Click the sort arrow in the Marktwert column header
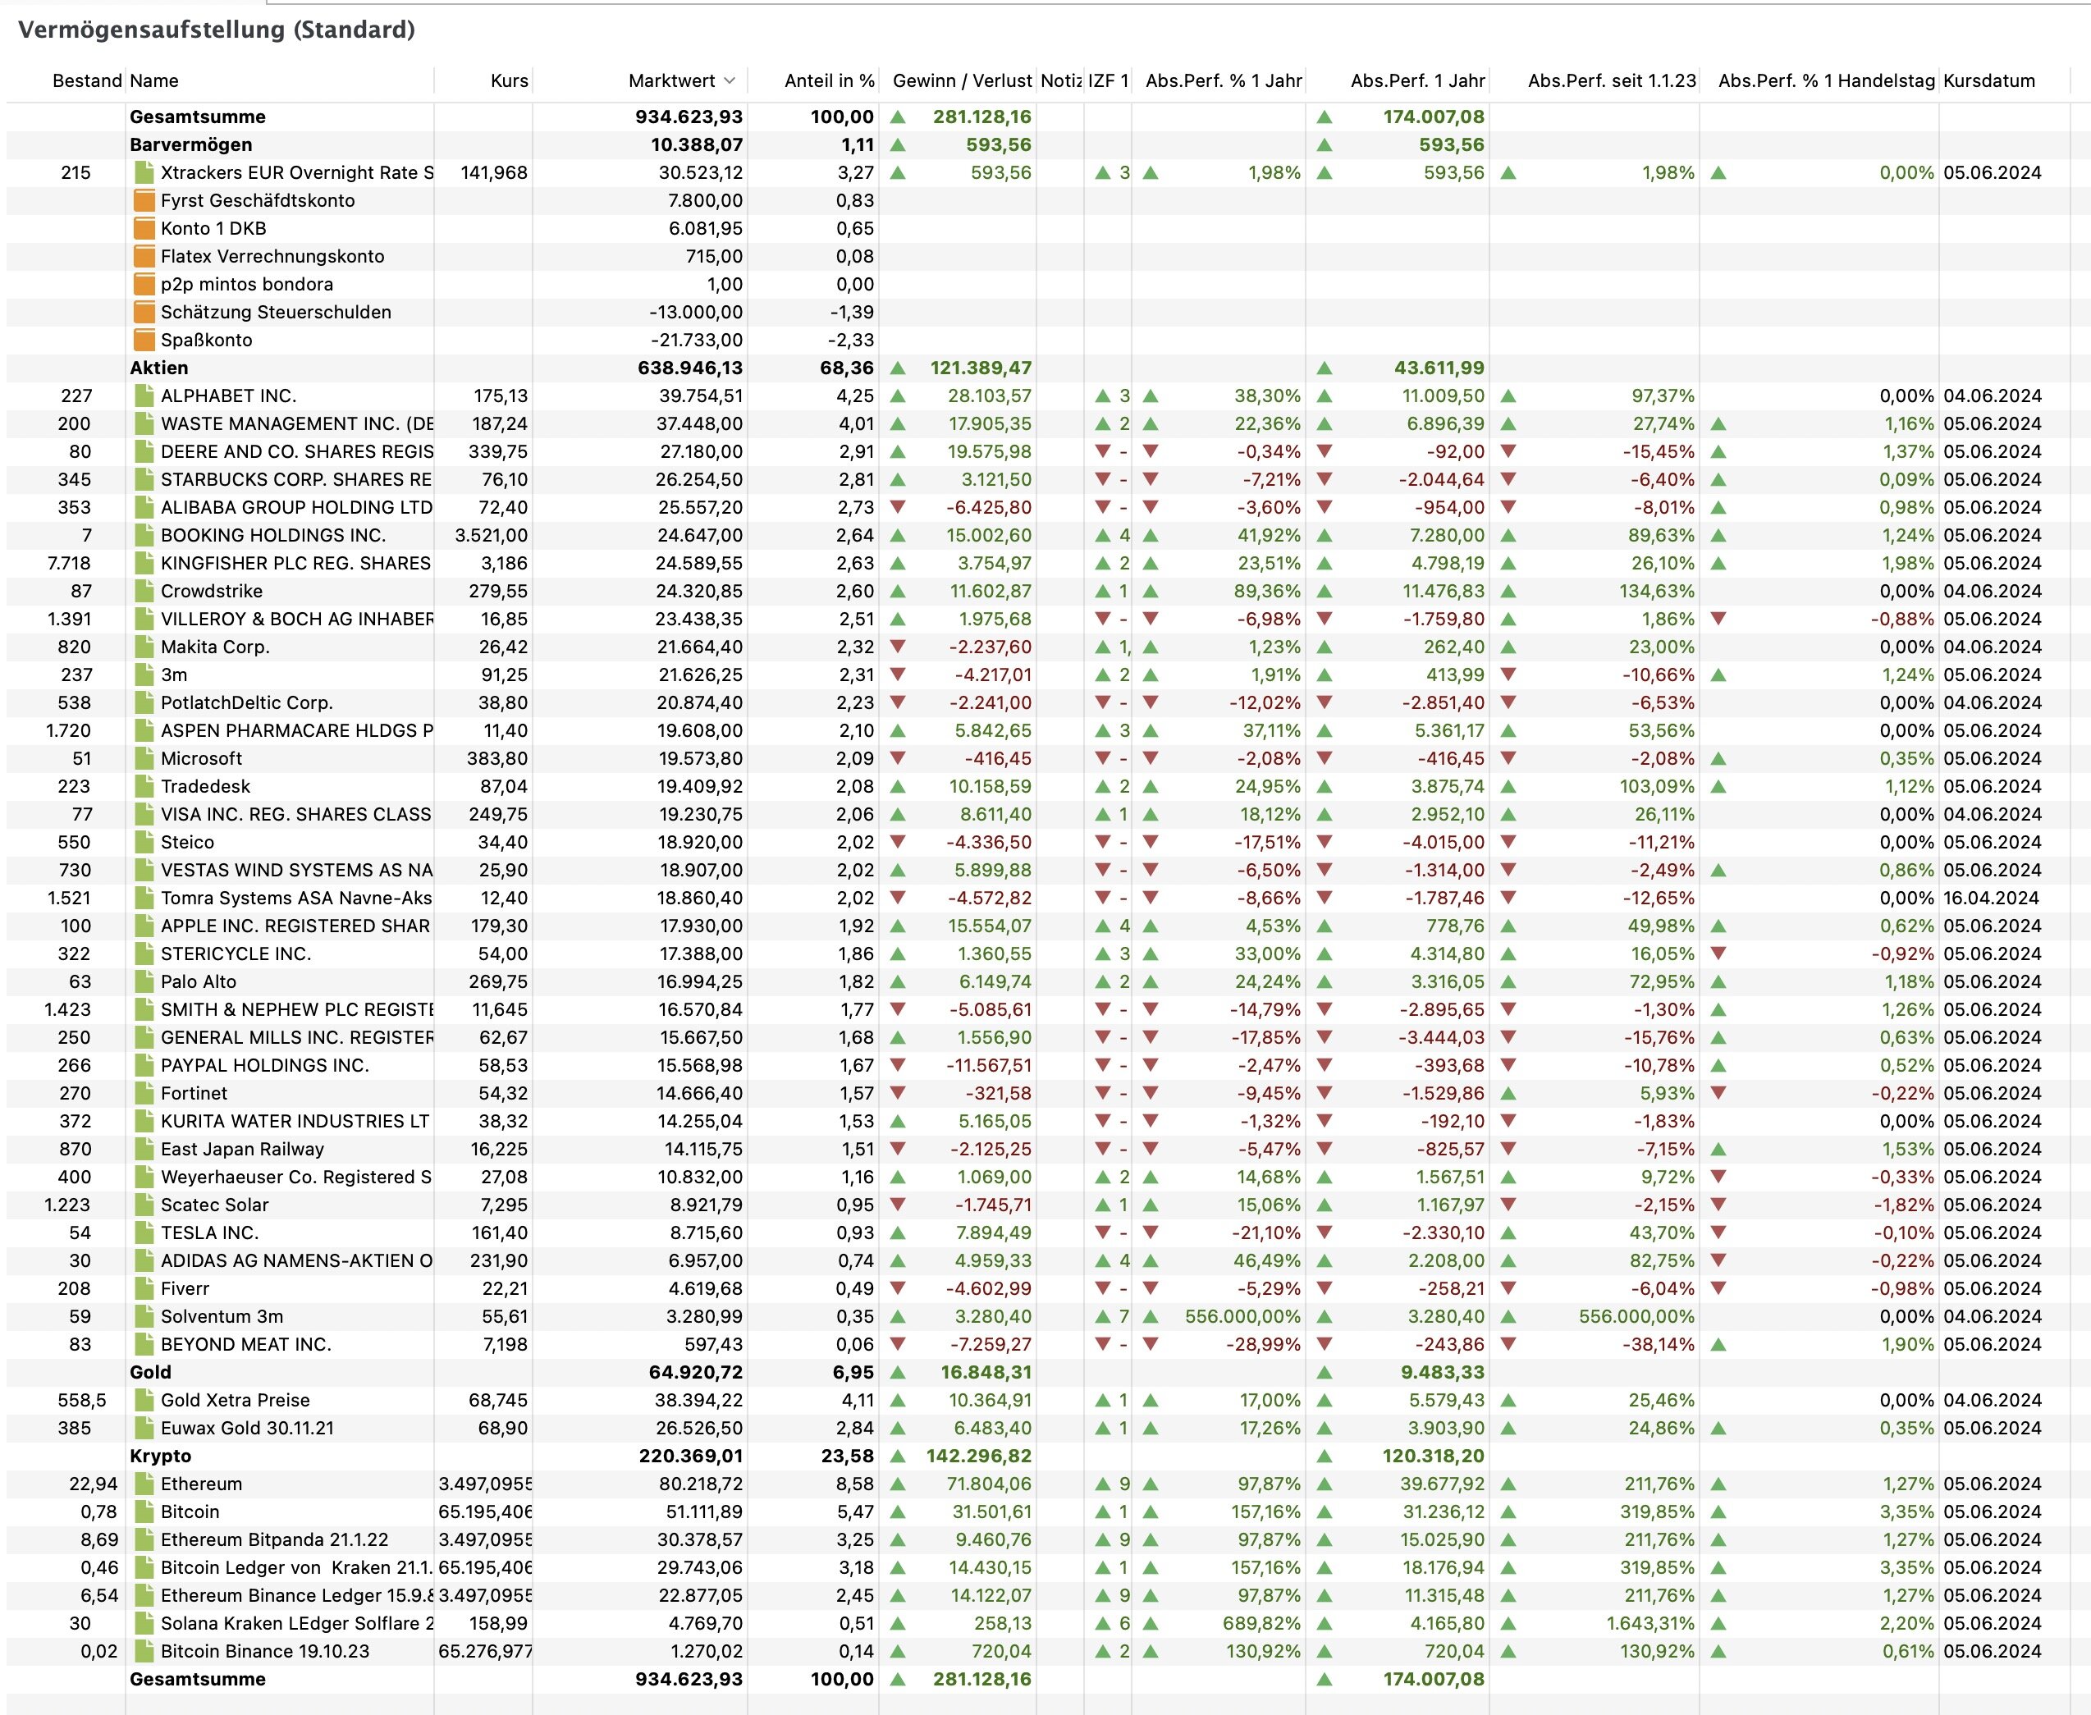This screenshot has width=2091, height=1715. [730, 81]
